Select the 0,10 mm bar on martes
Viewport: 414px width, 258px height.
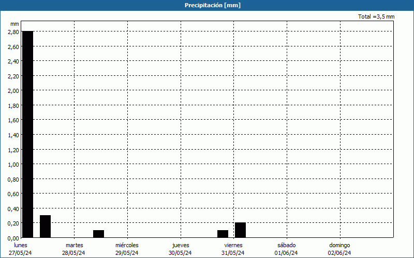[x=98, y=234]
